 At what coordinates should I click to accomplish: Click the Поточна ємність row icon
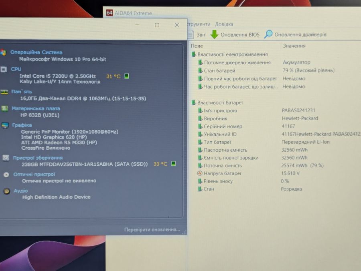(x=200, y=165)
